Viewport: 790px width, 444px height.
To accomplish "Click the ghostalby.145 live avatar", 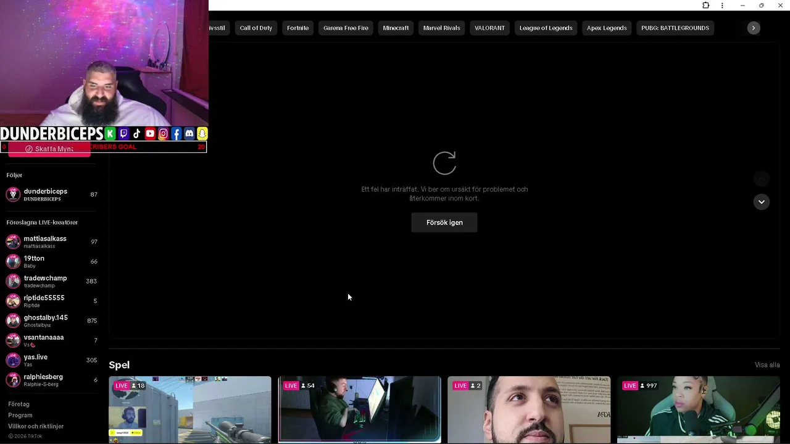I will tap(13, 321).
